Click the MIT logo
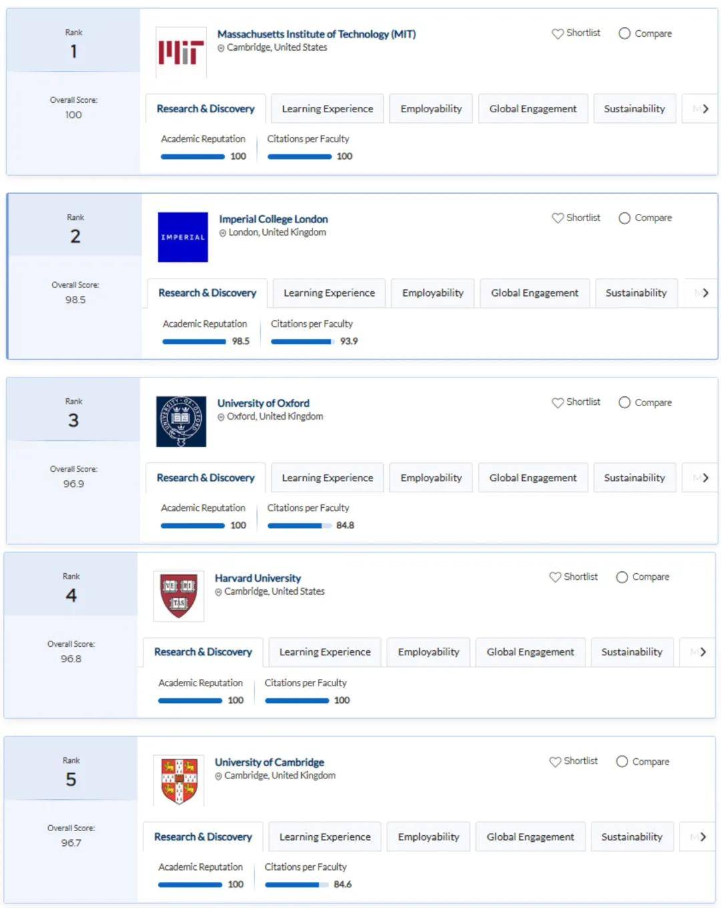Image resolution: width=721 pixels, height=908 pixels. tap(181, 52)
